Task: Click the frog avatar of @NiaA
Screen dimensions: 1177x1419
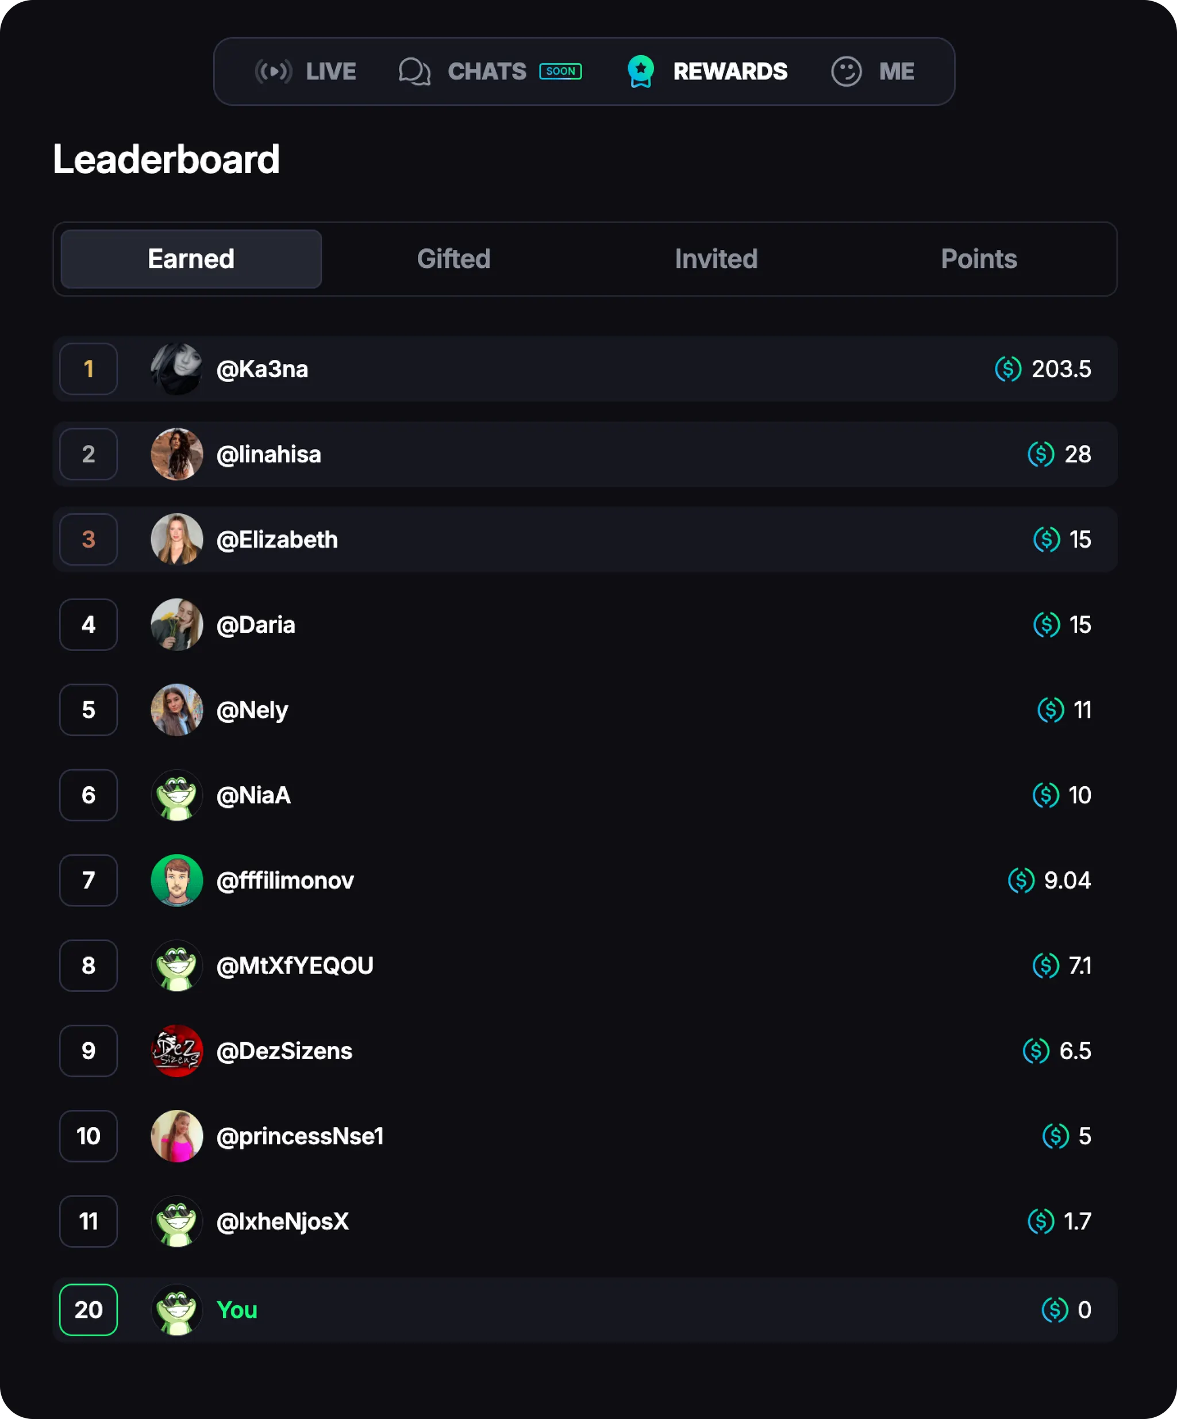Action: pos(176,795)
